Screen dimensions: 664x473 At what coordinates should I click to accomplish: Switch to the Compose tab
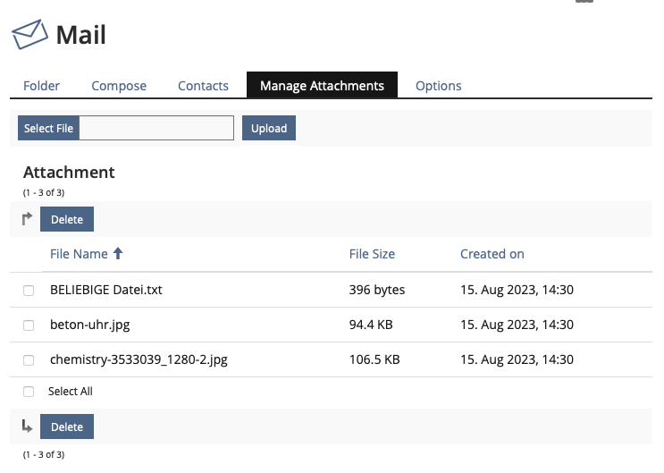[x=119, y=86]
